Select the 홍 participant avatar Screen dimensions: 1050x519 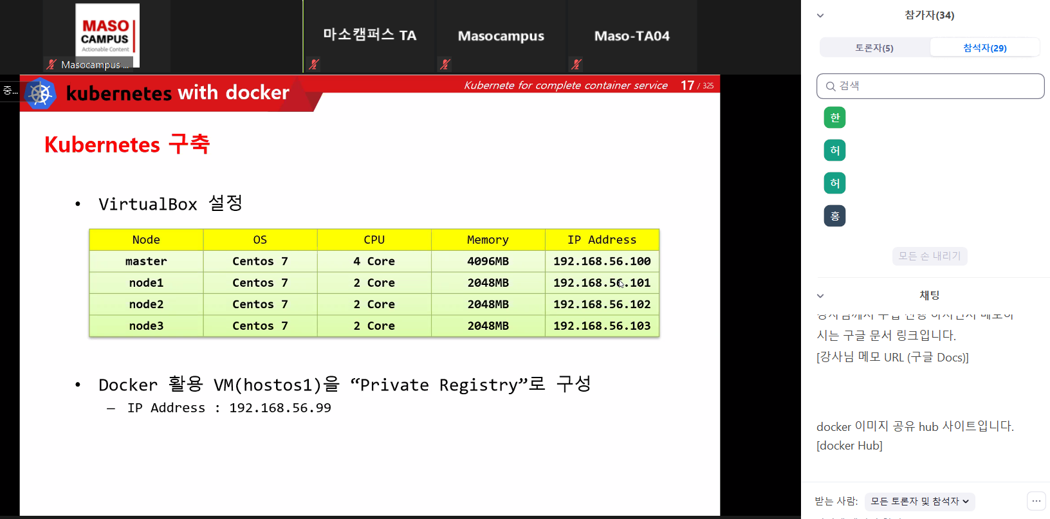(834, 216)
